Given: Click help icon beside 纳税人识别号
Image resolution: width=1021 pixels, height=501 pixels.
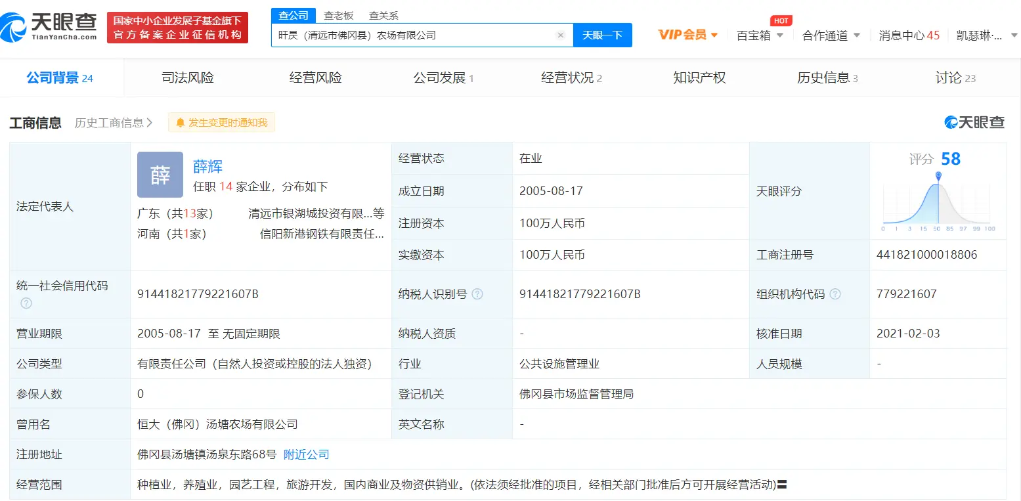Looking at the screenshot, I should (477, 294).
